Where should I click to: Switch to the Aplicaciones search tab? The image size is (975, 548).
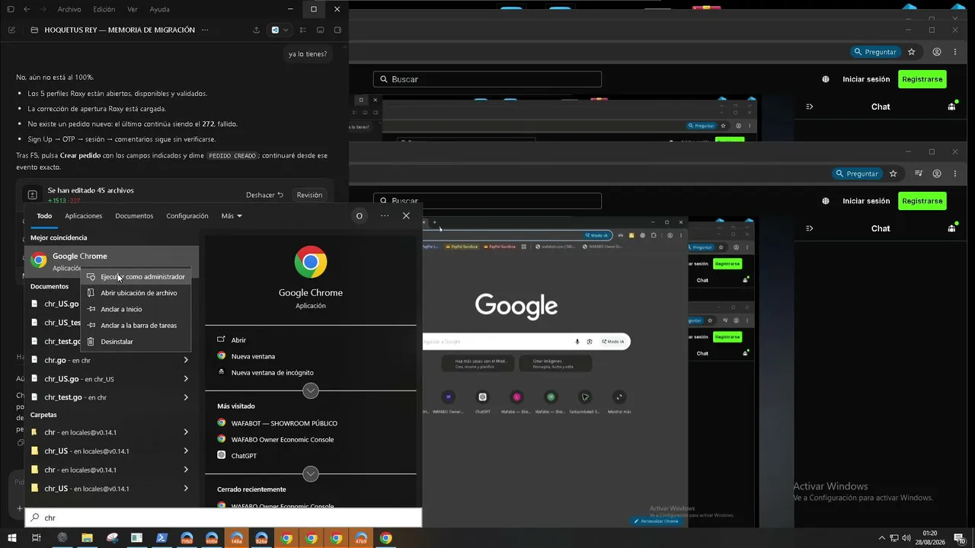point(84,215)
